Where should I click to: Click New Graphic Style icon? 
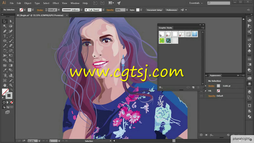[x=193, y=87]
